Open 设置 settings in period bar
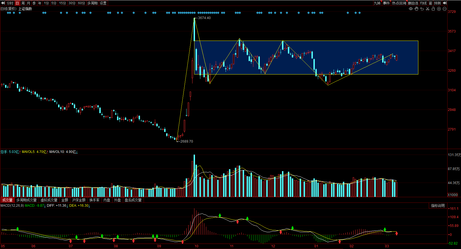This screenshot has width=461, height=249. click(103, 3)
